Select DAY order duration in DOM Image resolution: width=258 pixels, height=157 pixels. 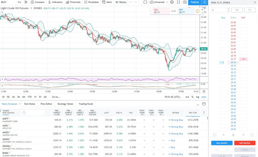(x=216, y=150)
